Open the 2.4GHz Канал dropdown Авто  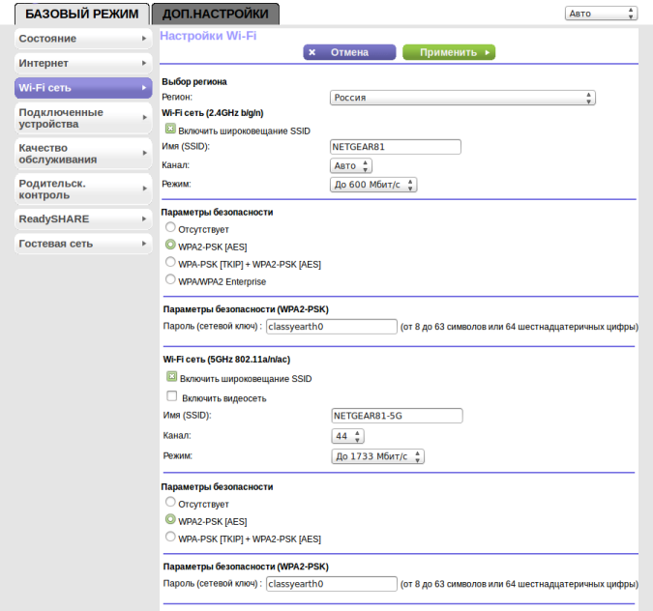tap(350, 165)
